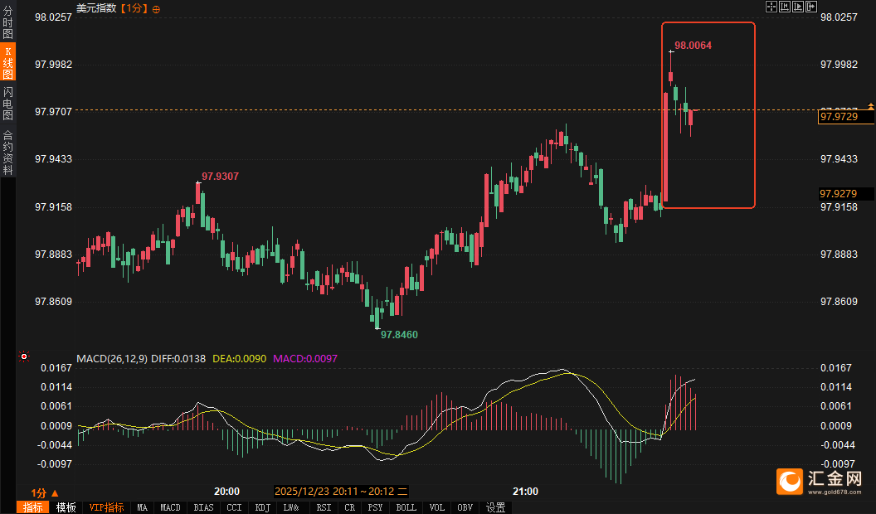Screen dimensions: 876x514
Task: Toggle the MA indicator overlay
Action: [142, 507]
